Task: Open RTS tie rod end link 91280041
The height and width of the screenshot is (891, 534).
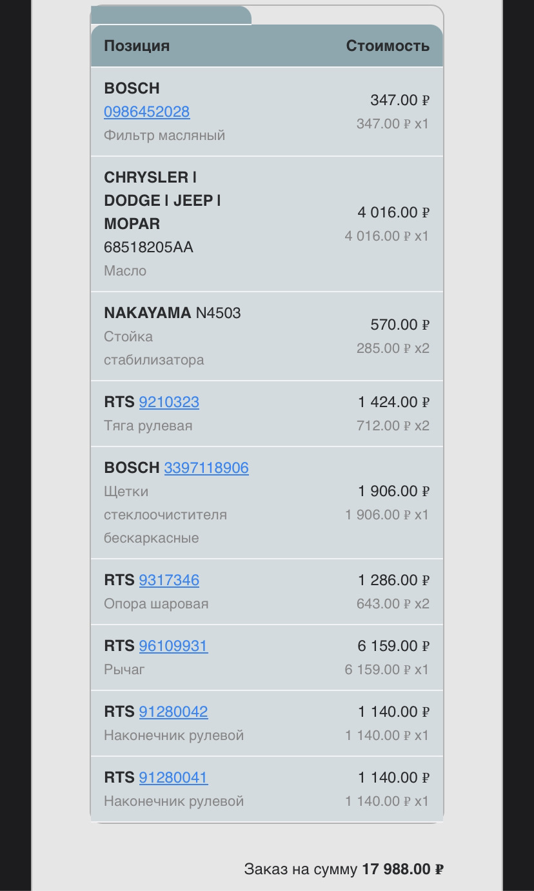Action: (x=173, y=777)
